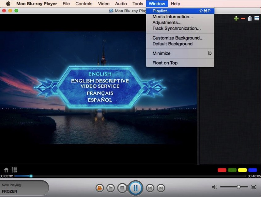Click the red minus remove-item icon
The height and width of the screenshot is (197, 261).
pyautogui.click(x=243, y=19)
